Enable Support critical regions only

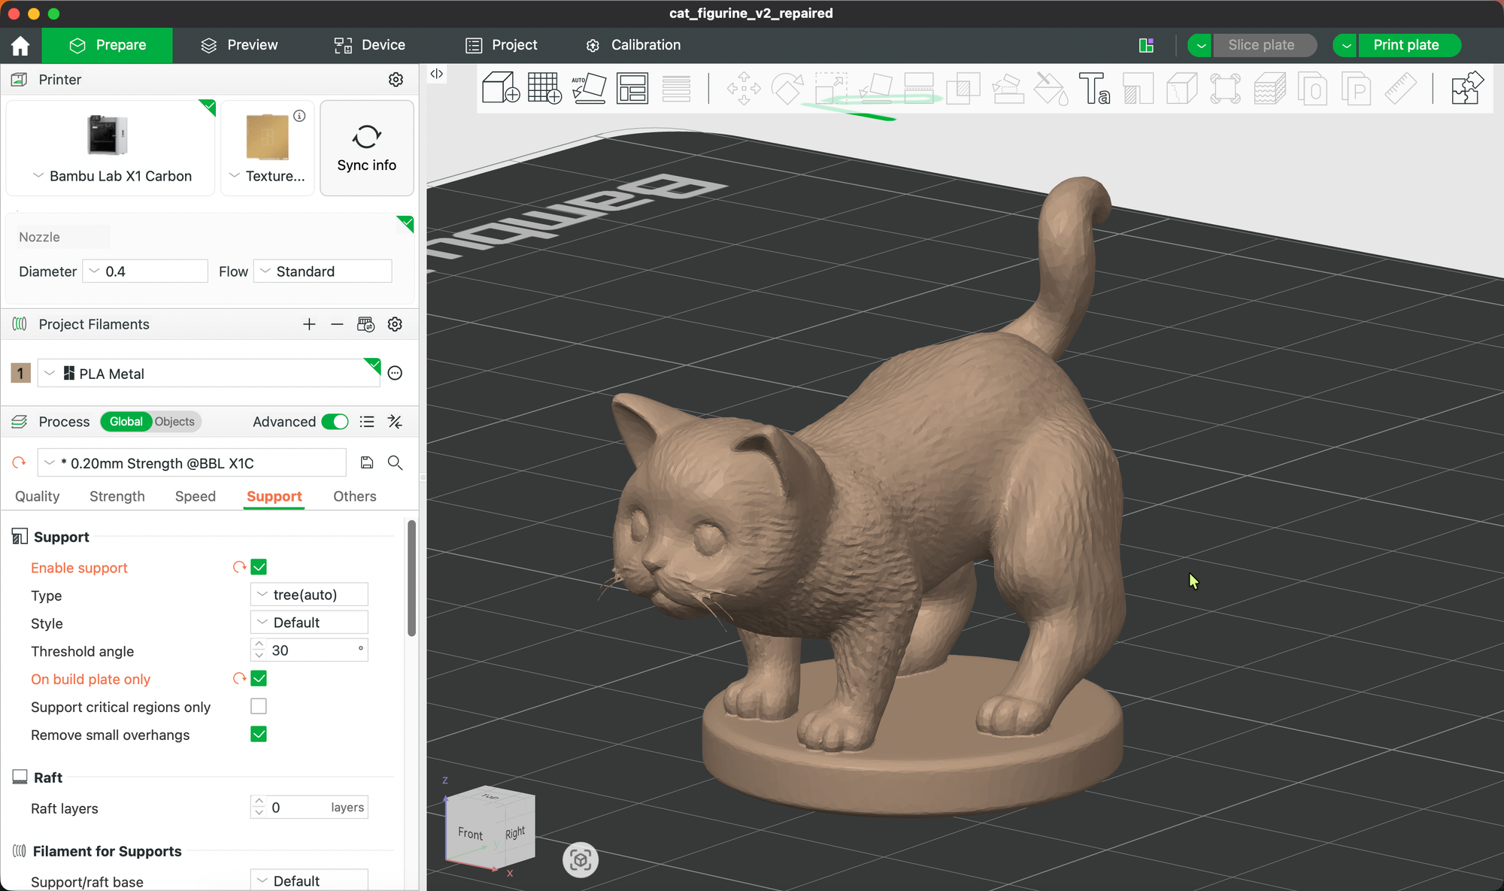coord(259,706)
